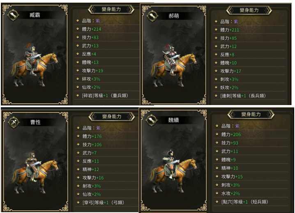Click the 體力+214 stat row

tap(107, 29)
